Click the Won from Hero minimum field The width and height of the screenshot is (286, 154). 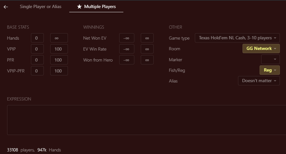pyautogui.click(x=127, y=60)
